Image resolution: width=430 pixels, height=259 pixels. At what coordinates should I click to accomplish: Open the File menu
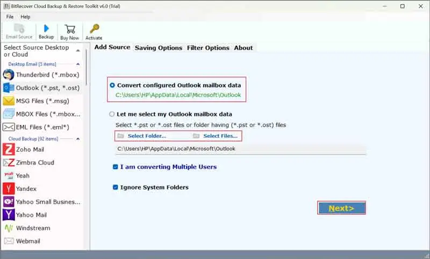coord(10,17)
